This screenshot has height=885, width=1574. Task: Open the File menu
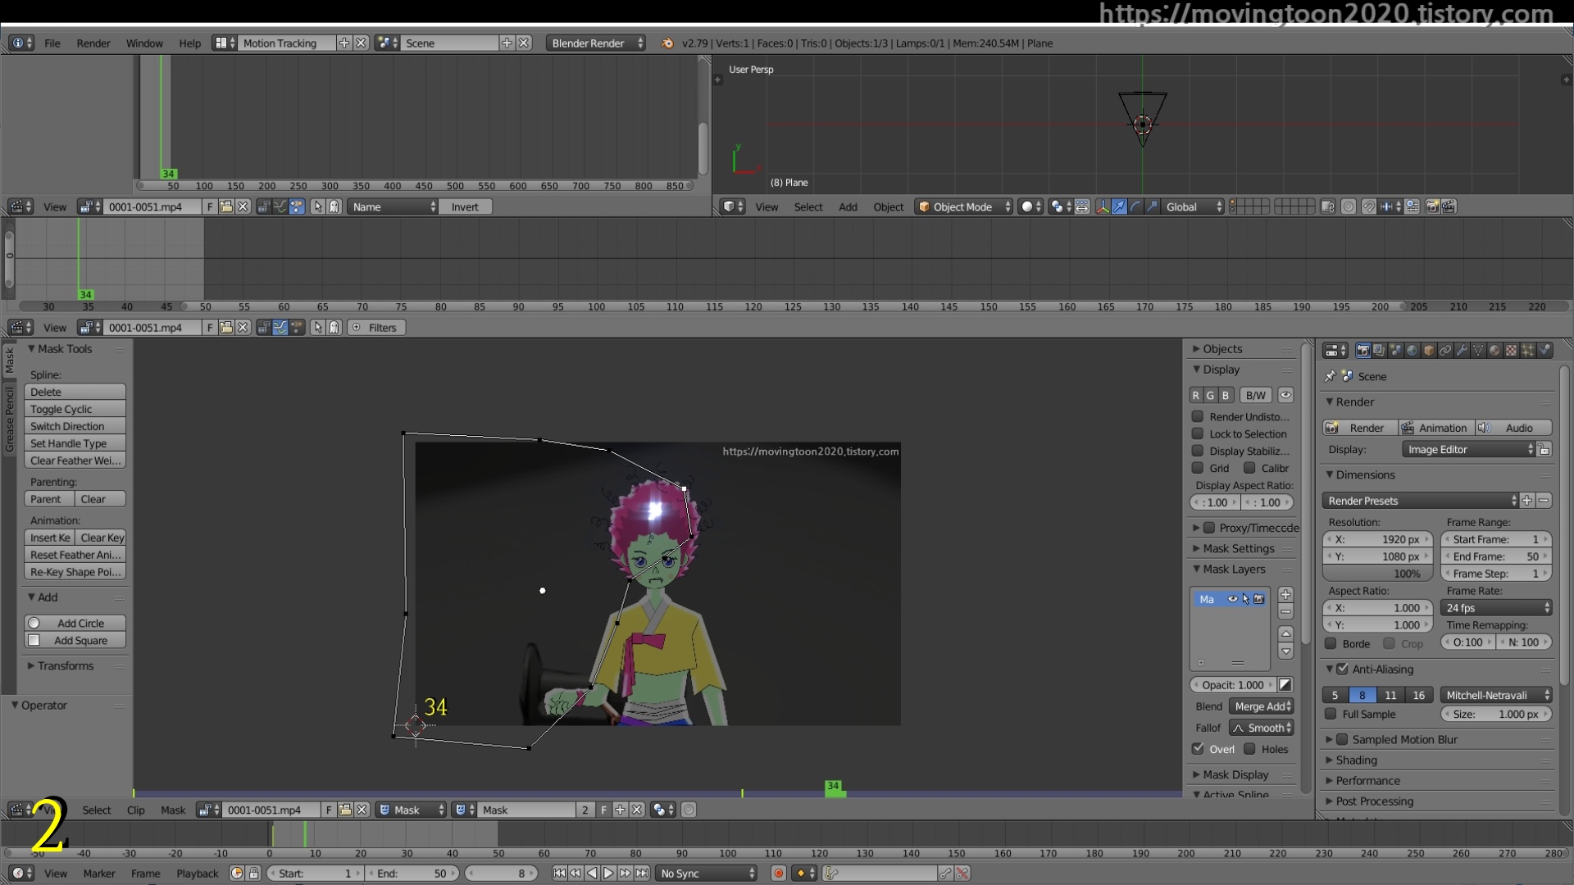tap(52, 43)
